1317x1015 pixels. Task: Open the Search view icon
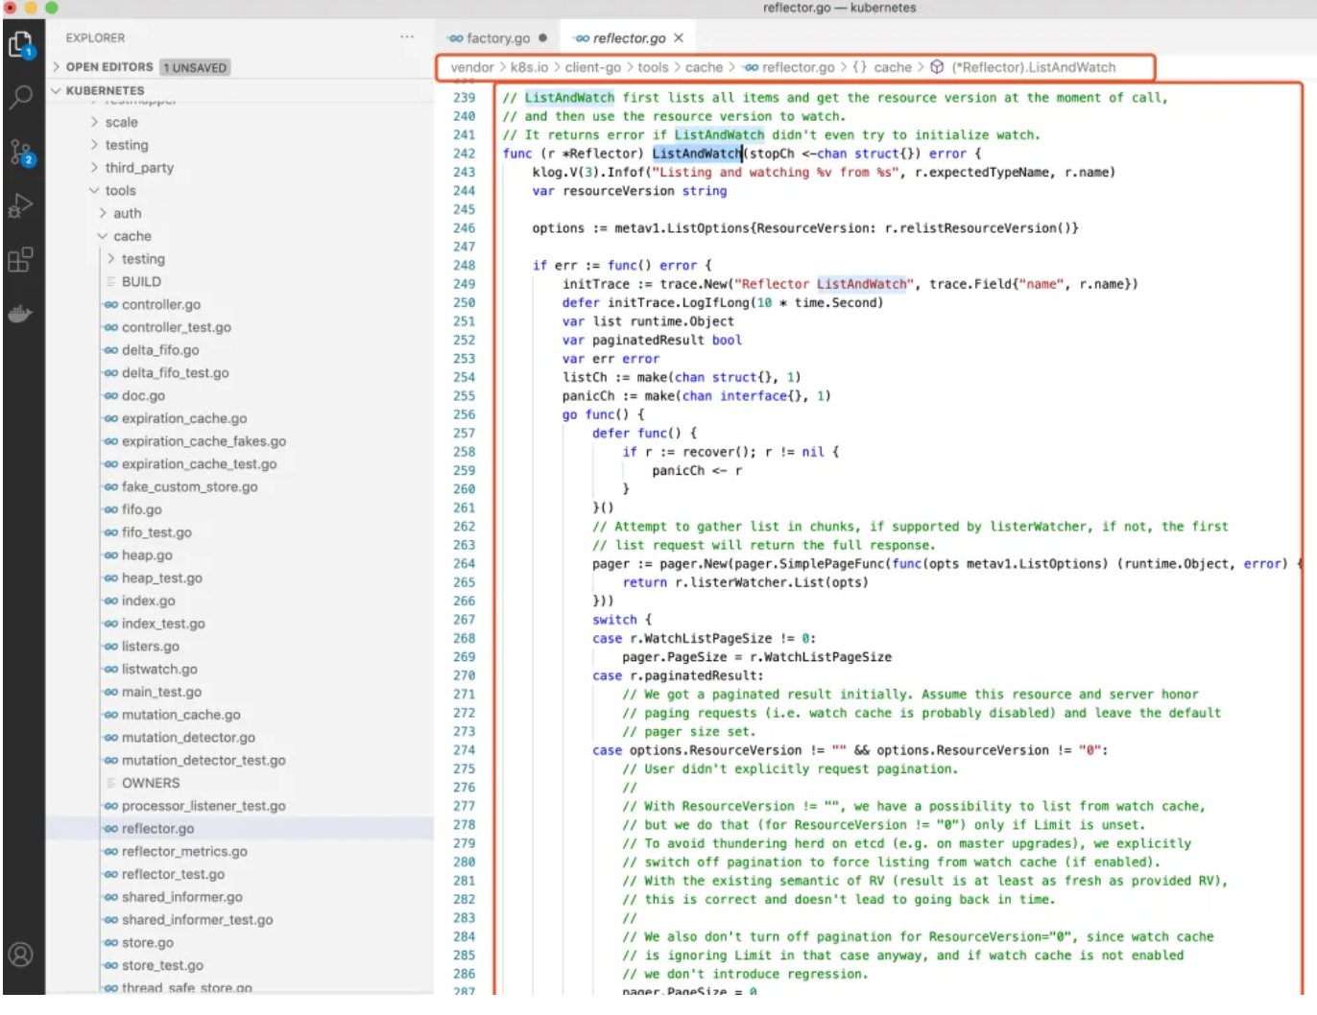(20, 97)
